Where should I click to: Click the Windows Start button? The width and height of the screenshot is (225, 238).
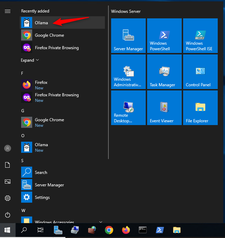point(7,230)
